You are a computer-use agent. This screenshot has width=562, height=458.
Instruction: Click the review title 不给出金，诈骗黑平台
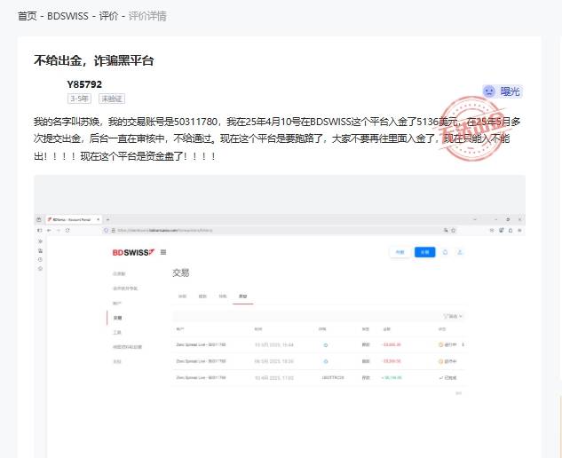click(x=94, y=60)
